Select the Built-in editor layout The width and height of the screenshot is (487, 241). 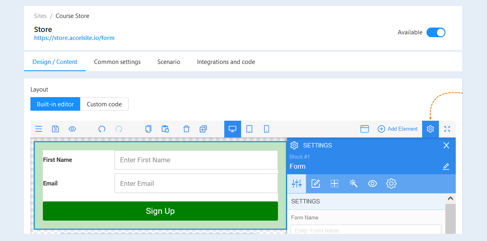[55, 104]
